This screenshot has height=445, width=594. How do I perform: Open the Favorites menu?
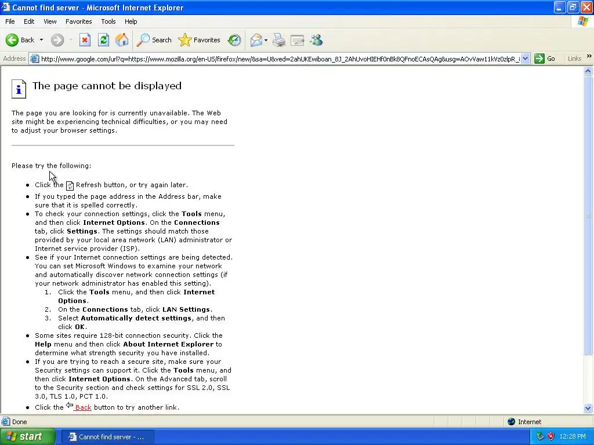tap(78, 21)
